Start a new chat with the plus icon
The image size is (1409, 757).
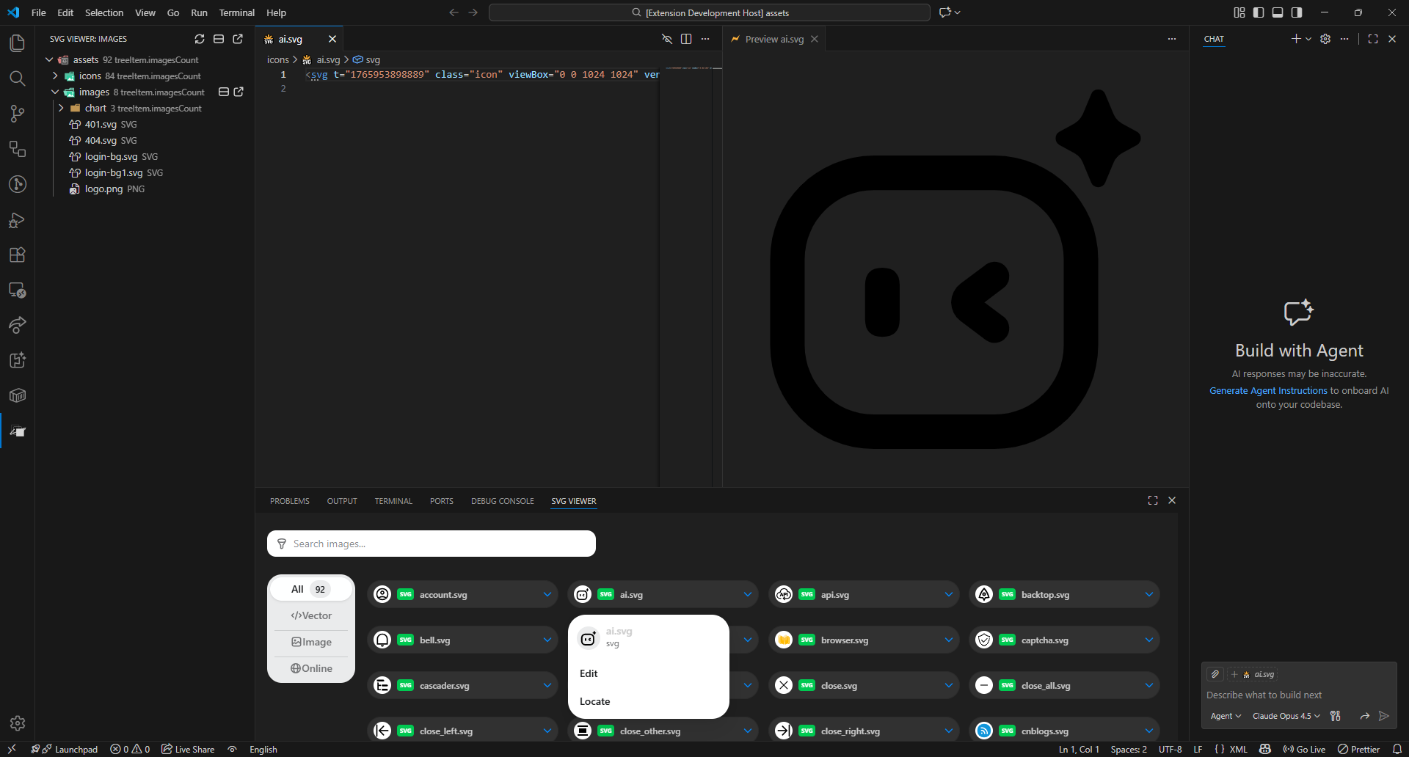pos(1296,39)
